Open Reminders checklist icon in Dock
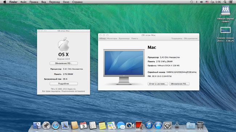This screenshot has height=132, width=236. point(93,125)
